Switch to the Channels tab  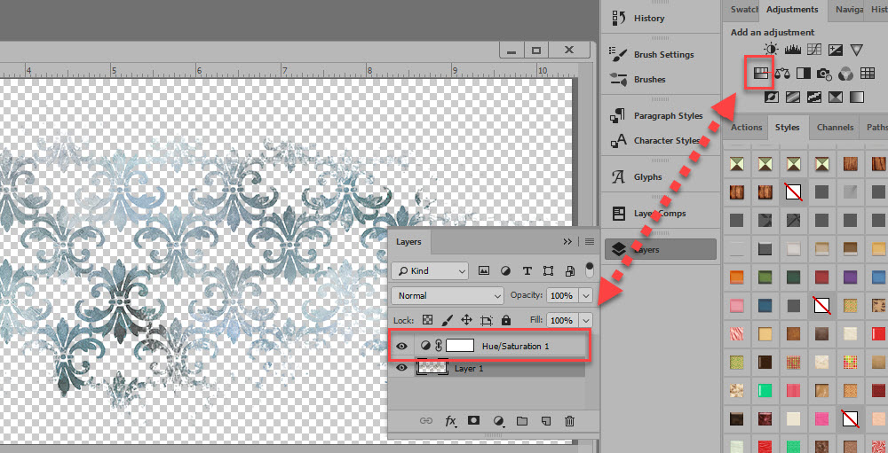tap(835, 128)
